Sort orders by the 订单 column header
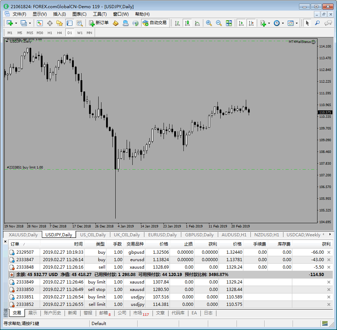Viewport: 337px width, 330px height. [x=24, y=244]
